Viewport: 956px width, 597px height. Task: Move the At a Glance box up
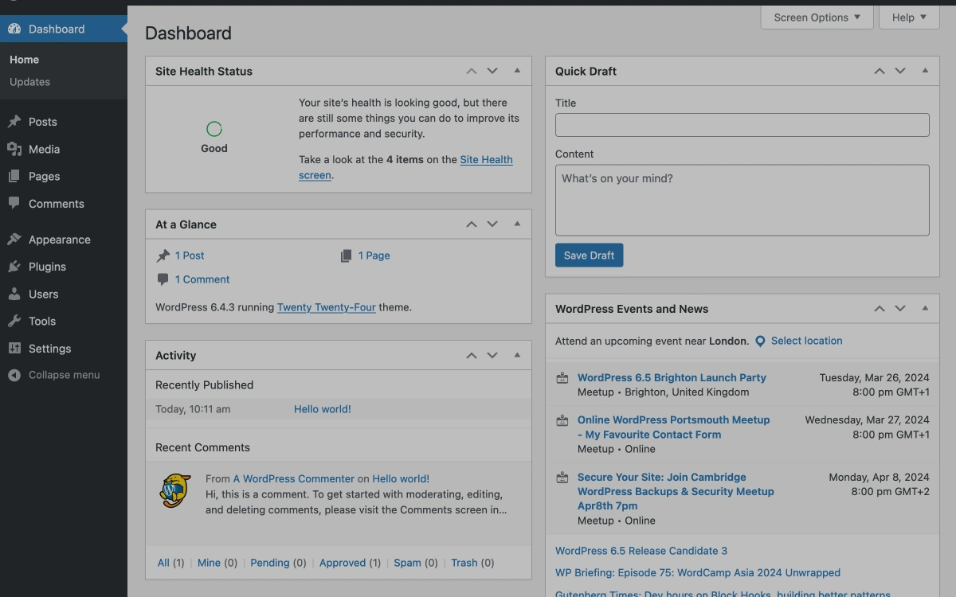click(471, 224)
